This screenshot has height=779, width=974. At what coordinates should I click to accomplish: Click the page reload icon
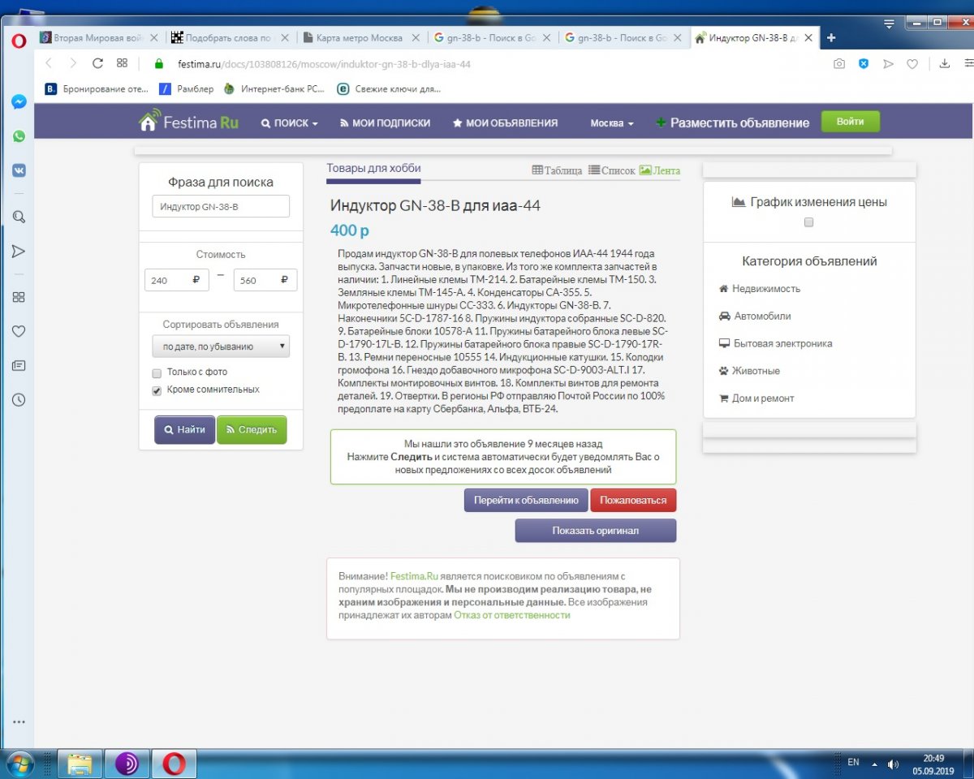point(97,63)
